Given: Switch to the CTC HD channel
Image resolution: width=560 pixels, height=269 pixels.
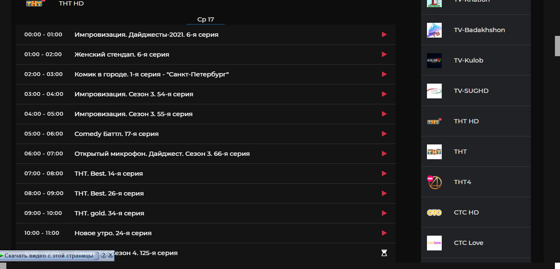Looking at the screenshot, I should (x=466, y=212).
